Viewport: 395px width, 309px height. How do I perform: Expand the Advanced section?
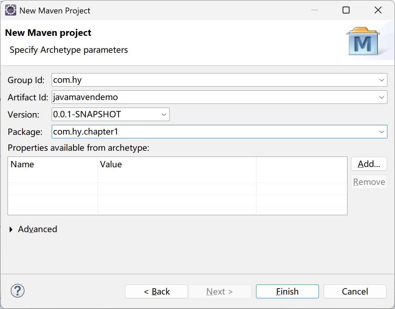[x=11, y=229]
